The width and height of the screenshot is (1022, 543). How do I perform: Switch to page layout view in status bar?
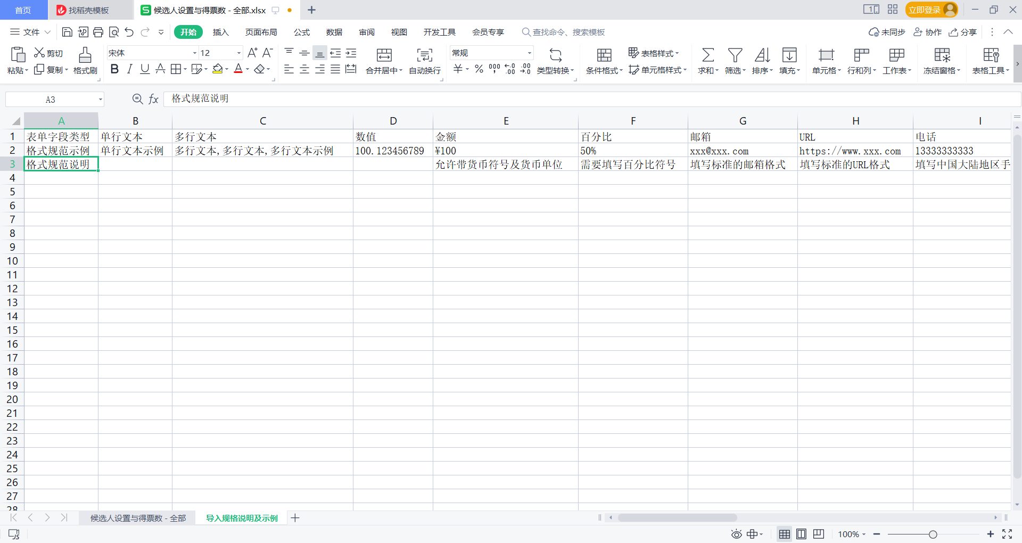tap(801, 534)
